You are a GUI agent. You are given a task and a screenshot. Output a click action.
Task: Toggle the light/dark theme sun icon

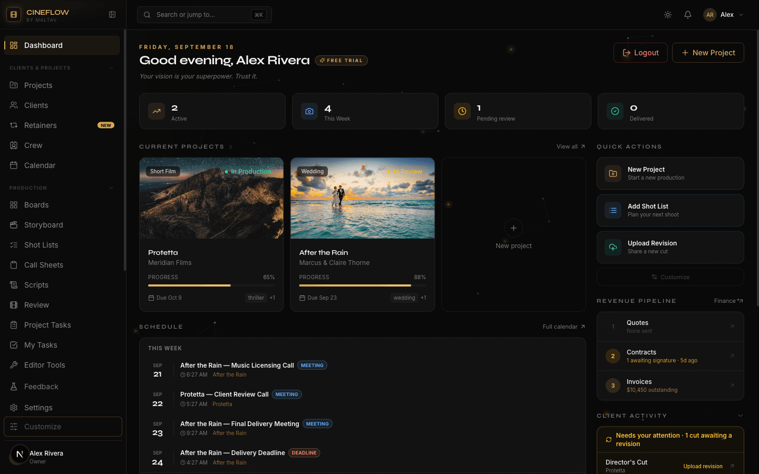(668, 15)
